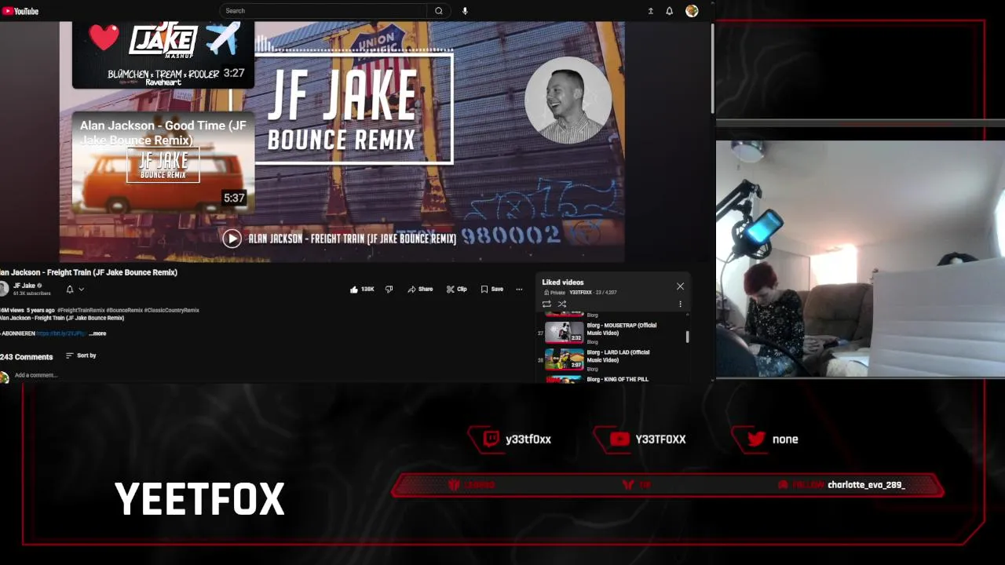Save the video to a playlist
This screenshot has height=565, width=1005.
(492, 290)
